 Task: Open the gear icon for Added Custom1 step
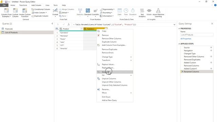(211, 68)
